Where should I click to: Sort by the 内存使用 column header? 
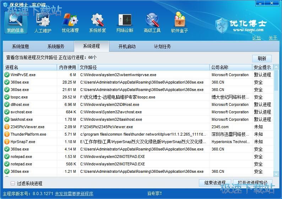click(x=67, y=67)
